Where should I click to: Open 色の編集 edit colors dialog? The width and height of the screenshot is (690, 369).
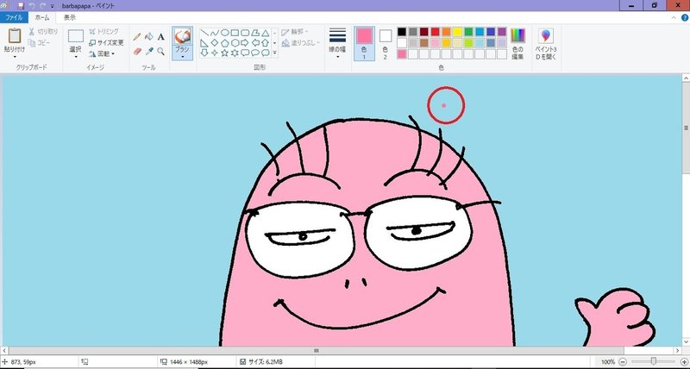click(517, 41)
